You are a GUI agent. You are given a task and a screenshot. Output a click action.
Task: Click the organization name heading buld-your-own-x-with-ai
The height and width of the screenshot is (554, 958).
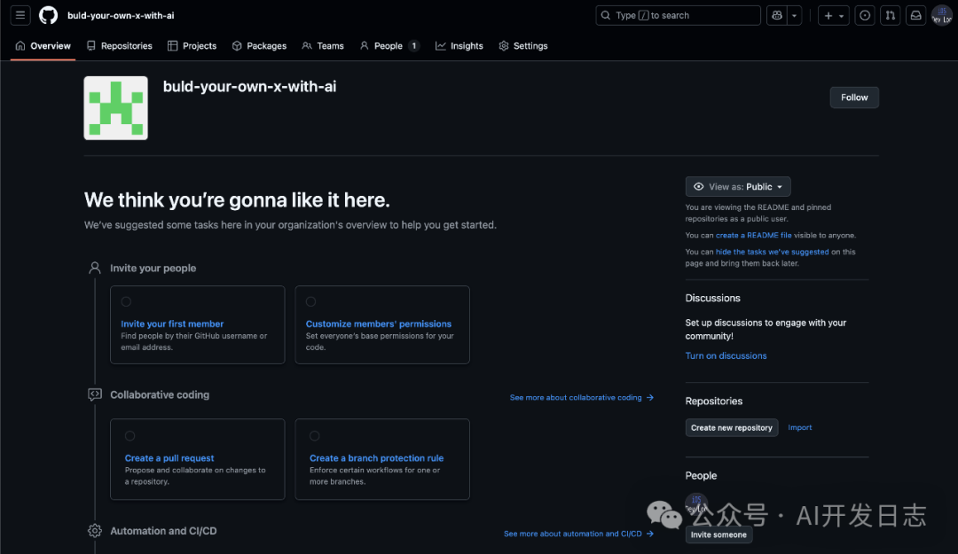click(x=249, y=87)
